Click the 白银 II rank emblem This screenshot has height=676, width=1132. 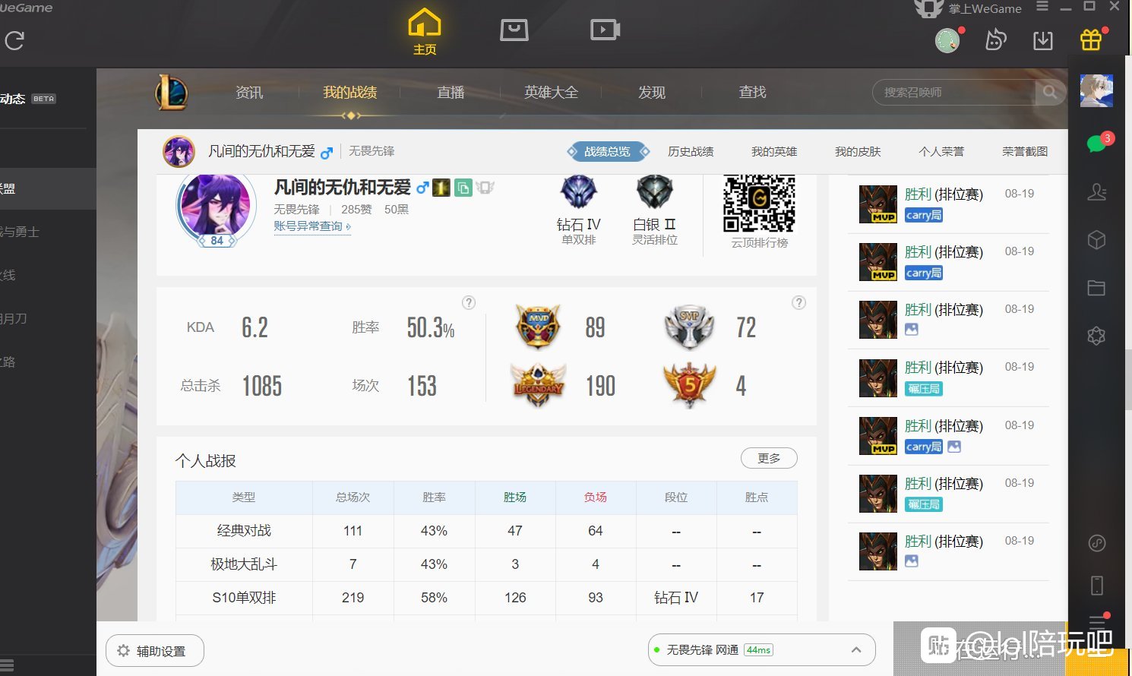(655, 192)
